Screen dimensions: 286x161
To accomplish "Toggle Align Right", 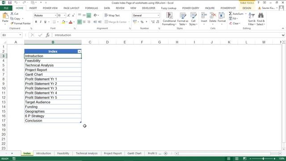I will 88,22.
